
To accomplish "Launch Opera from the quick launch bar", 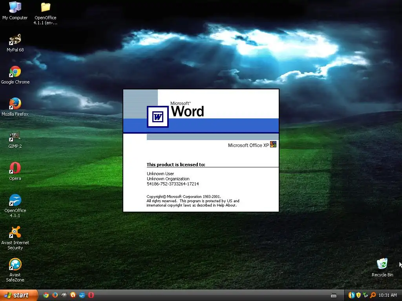I will [x=91, y=295].
